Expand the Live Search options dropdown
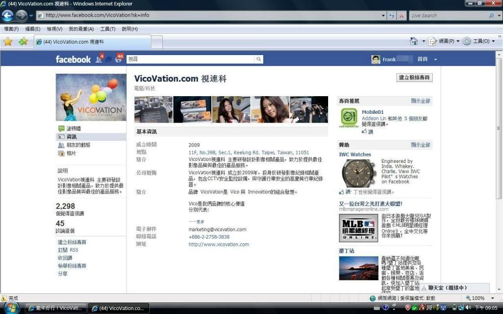 499,15
